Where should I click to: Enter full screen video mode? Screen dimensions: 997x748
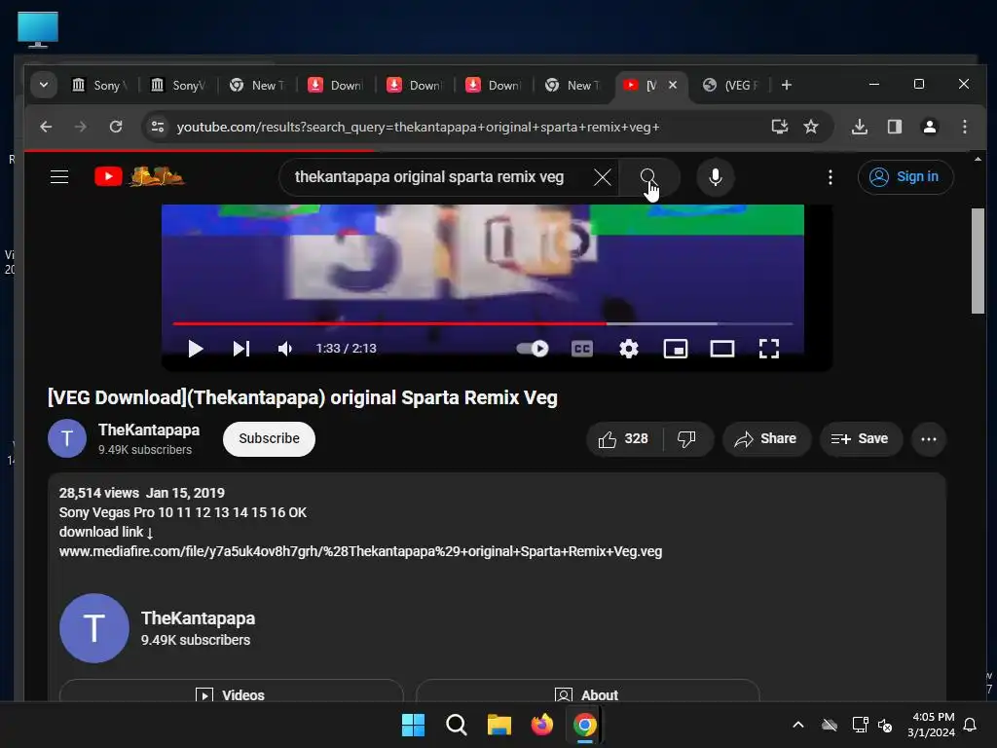pyautogui.click(x=769, y=349)
